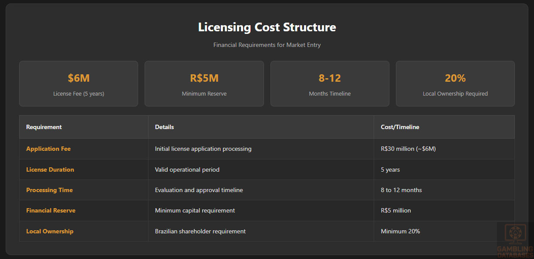Click the Financial Reserve row label
Image resolution: width=534 pixels, height=259 pixels.
point(51,210)
